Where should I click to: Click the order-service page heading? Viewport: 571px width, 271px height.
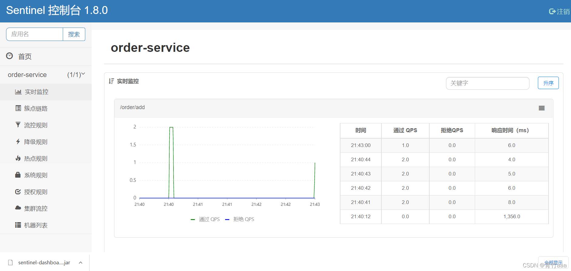150,48
